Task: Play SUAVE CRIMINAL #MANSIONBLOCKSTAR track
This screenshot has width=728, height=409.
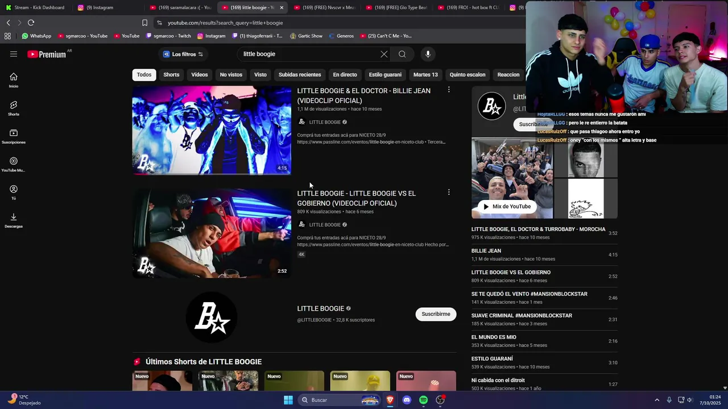Action: (x=544, y=319)
